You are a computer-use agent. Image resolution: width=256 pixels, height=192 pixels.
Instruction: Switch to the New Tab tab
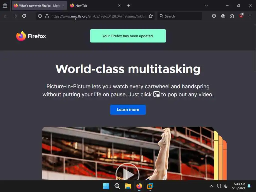(95, 5)
